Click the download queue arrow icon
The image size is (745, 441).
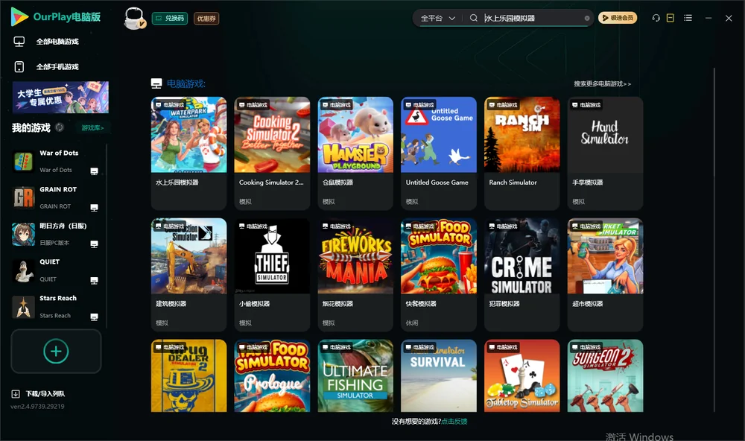tap(15, 393)
